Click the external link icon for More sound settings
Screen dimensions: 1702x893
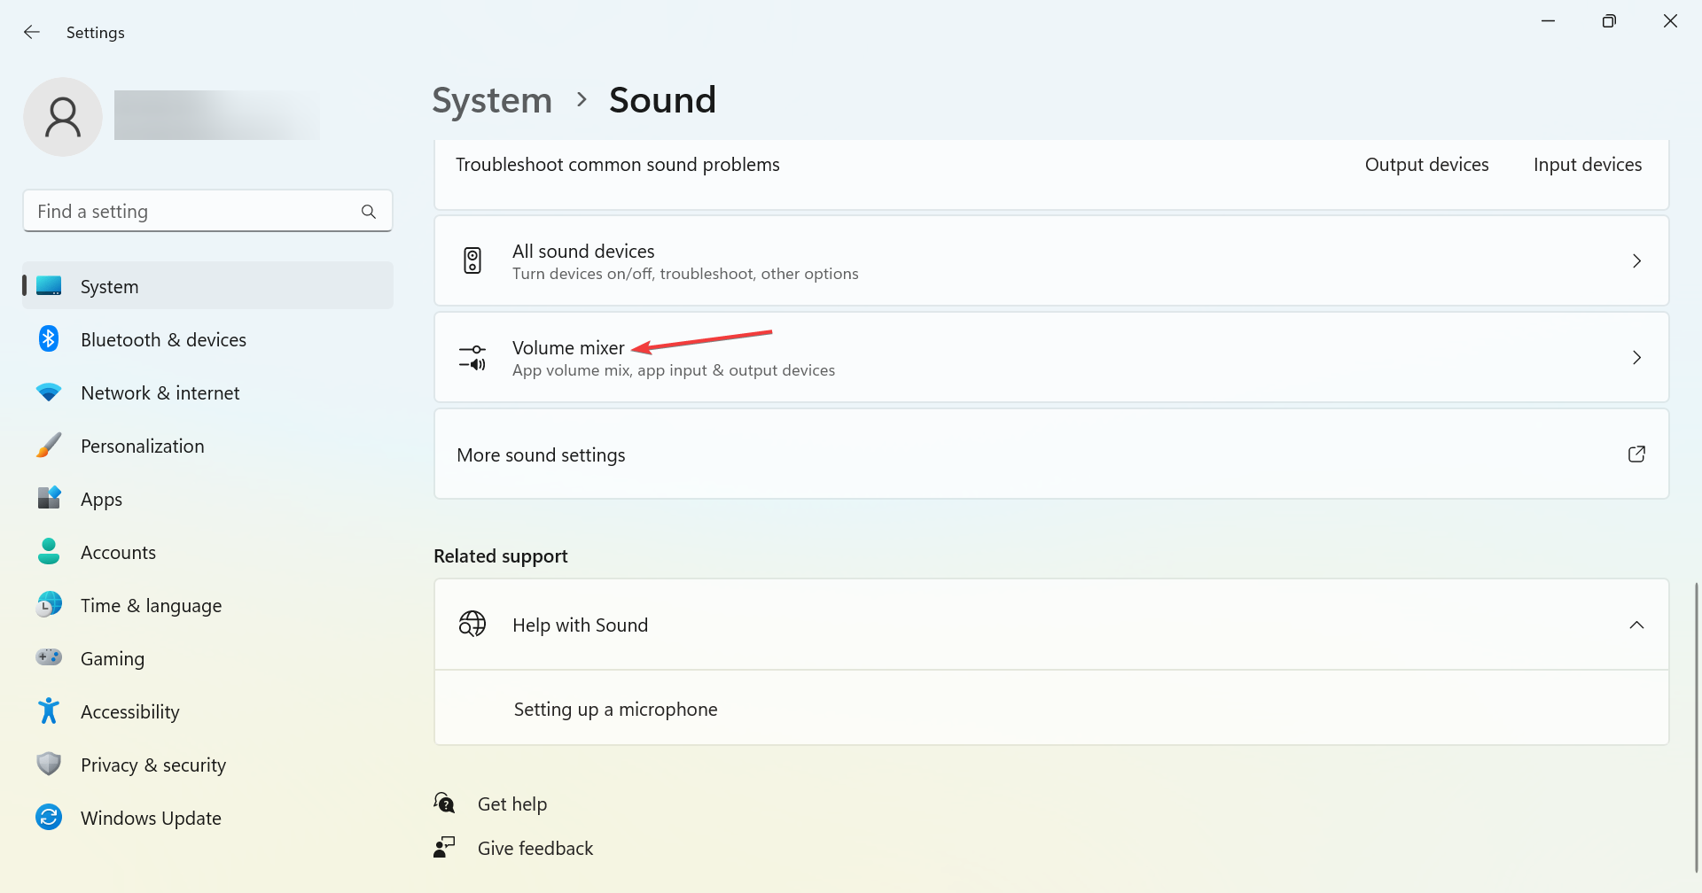(1636, 454)
